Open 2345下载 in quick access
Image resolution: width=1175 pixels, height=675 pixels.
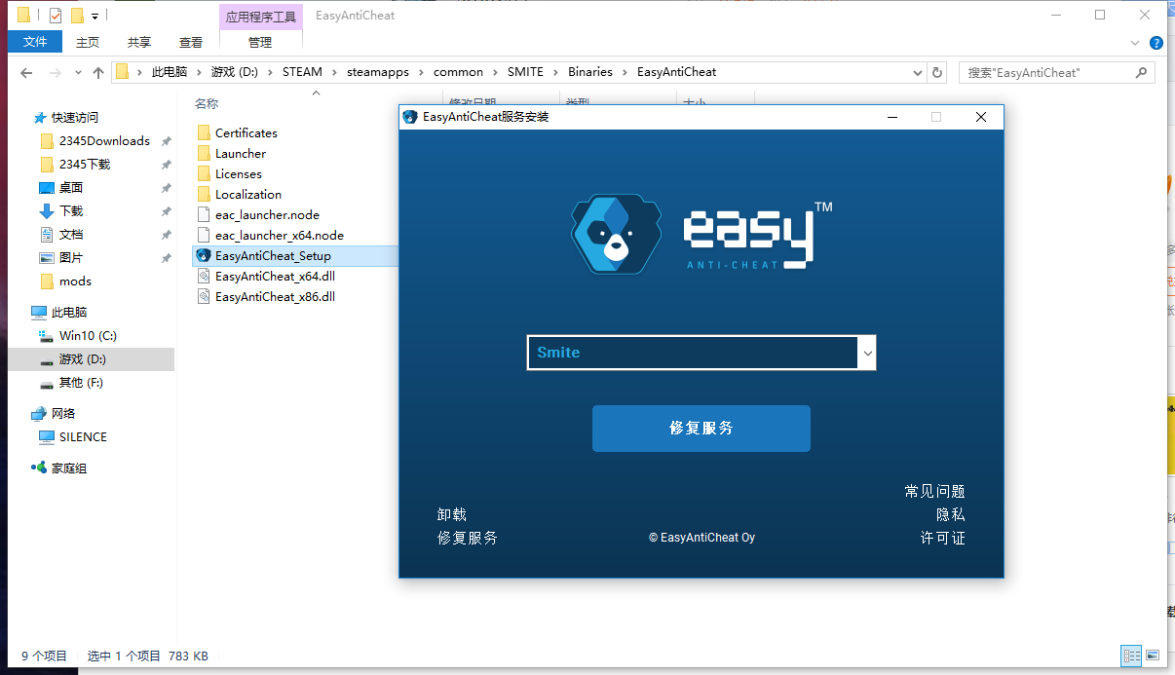pos(85,165)
